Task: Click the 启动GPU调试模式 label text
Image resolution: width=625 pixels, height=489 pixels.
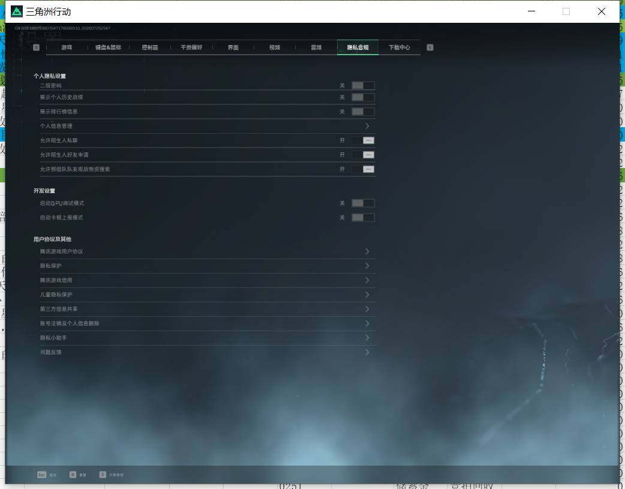Action: coord(62,203)
